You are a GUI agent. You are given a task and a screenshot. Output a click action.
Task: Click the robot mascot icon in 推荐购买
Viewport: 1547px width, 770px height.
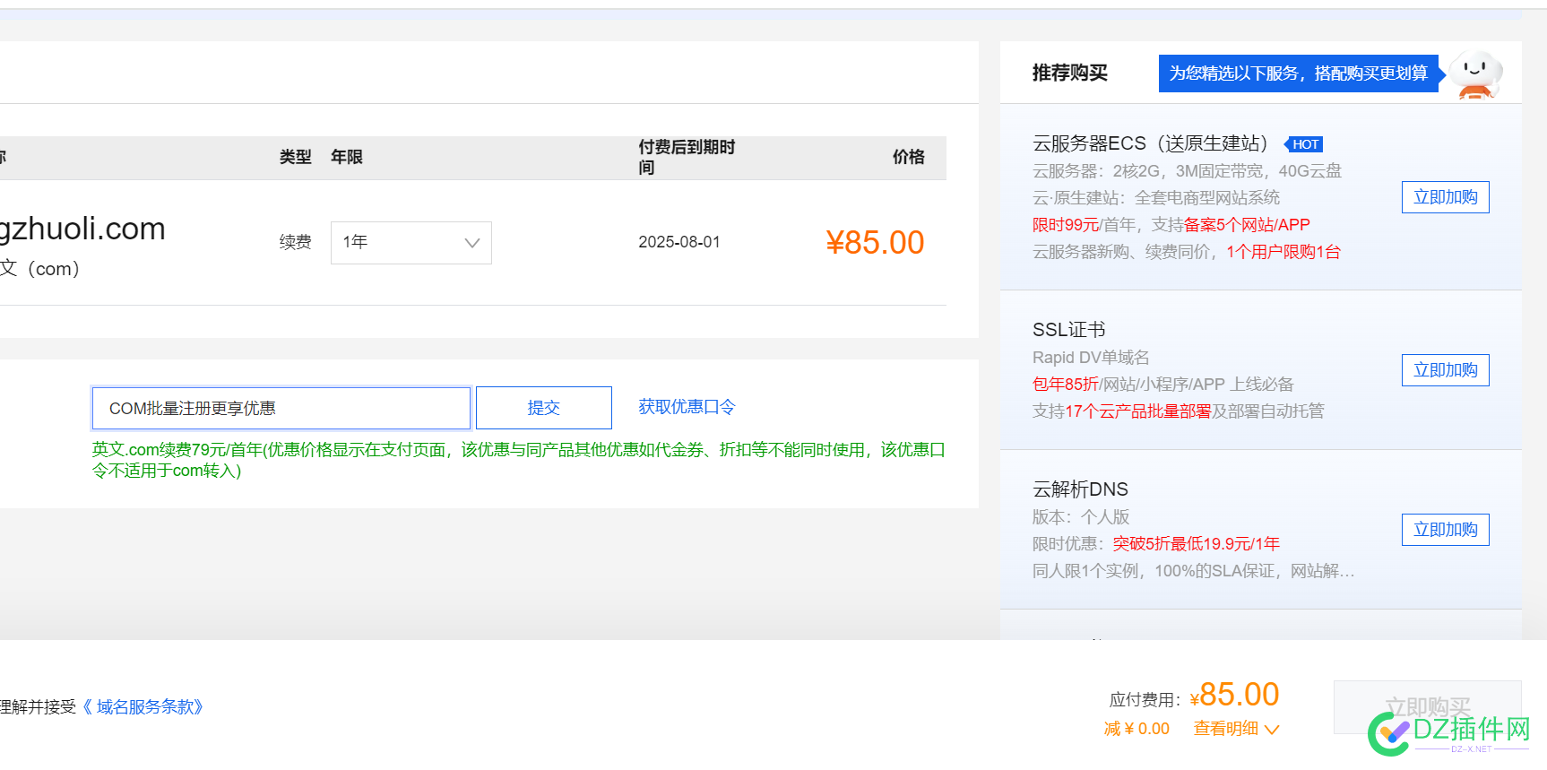1475,74
